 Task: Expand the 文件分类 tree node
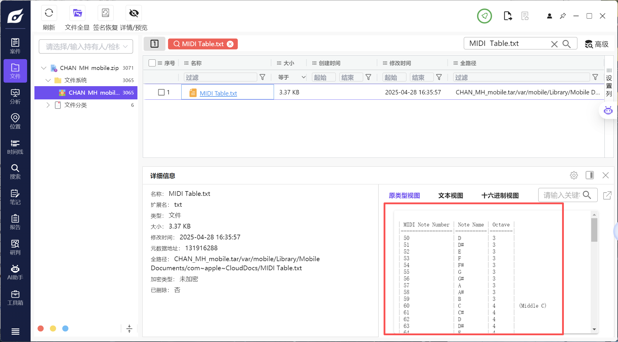pos(48,105)
